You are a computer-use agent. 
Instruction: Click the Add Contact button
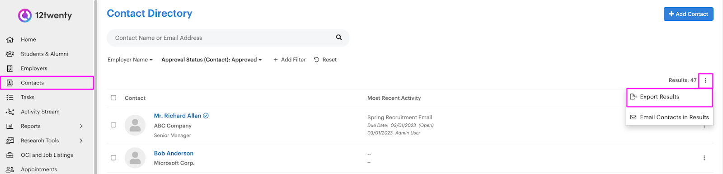[x=688, y=14]
